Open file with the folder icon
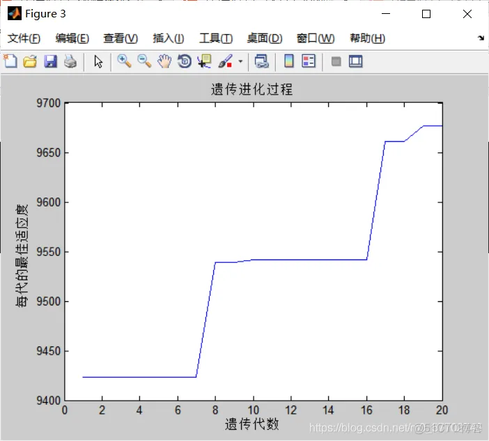This screenshot has width=489, height=441. 30,61
